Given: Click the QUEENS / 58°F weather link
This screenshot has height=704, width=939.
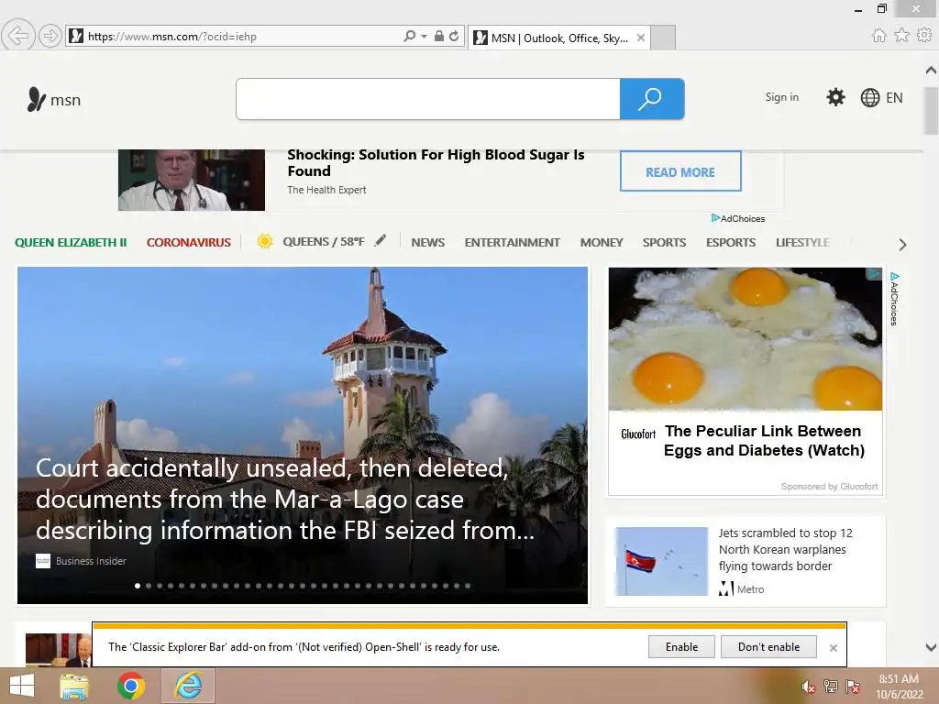Looking at the screenshot, I should 324,242.
